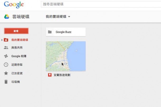
Task: Open 與我共用 in the sidebar
Action: (17, 48)
